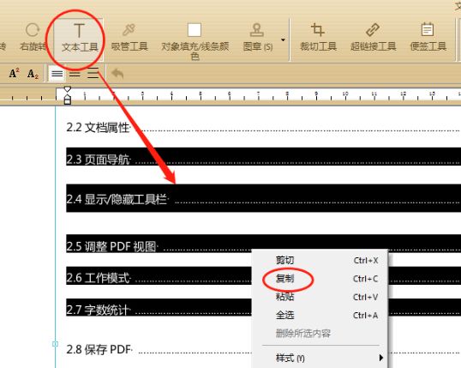Screen dimensions: 461x368
Task: Click the undo arrow icon
Action: click(x=117, y=74)
